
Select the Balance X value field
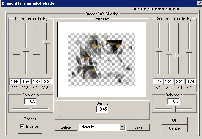(30, 101)
